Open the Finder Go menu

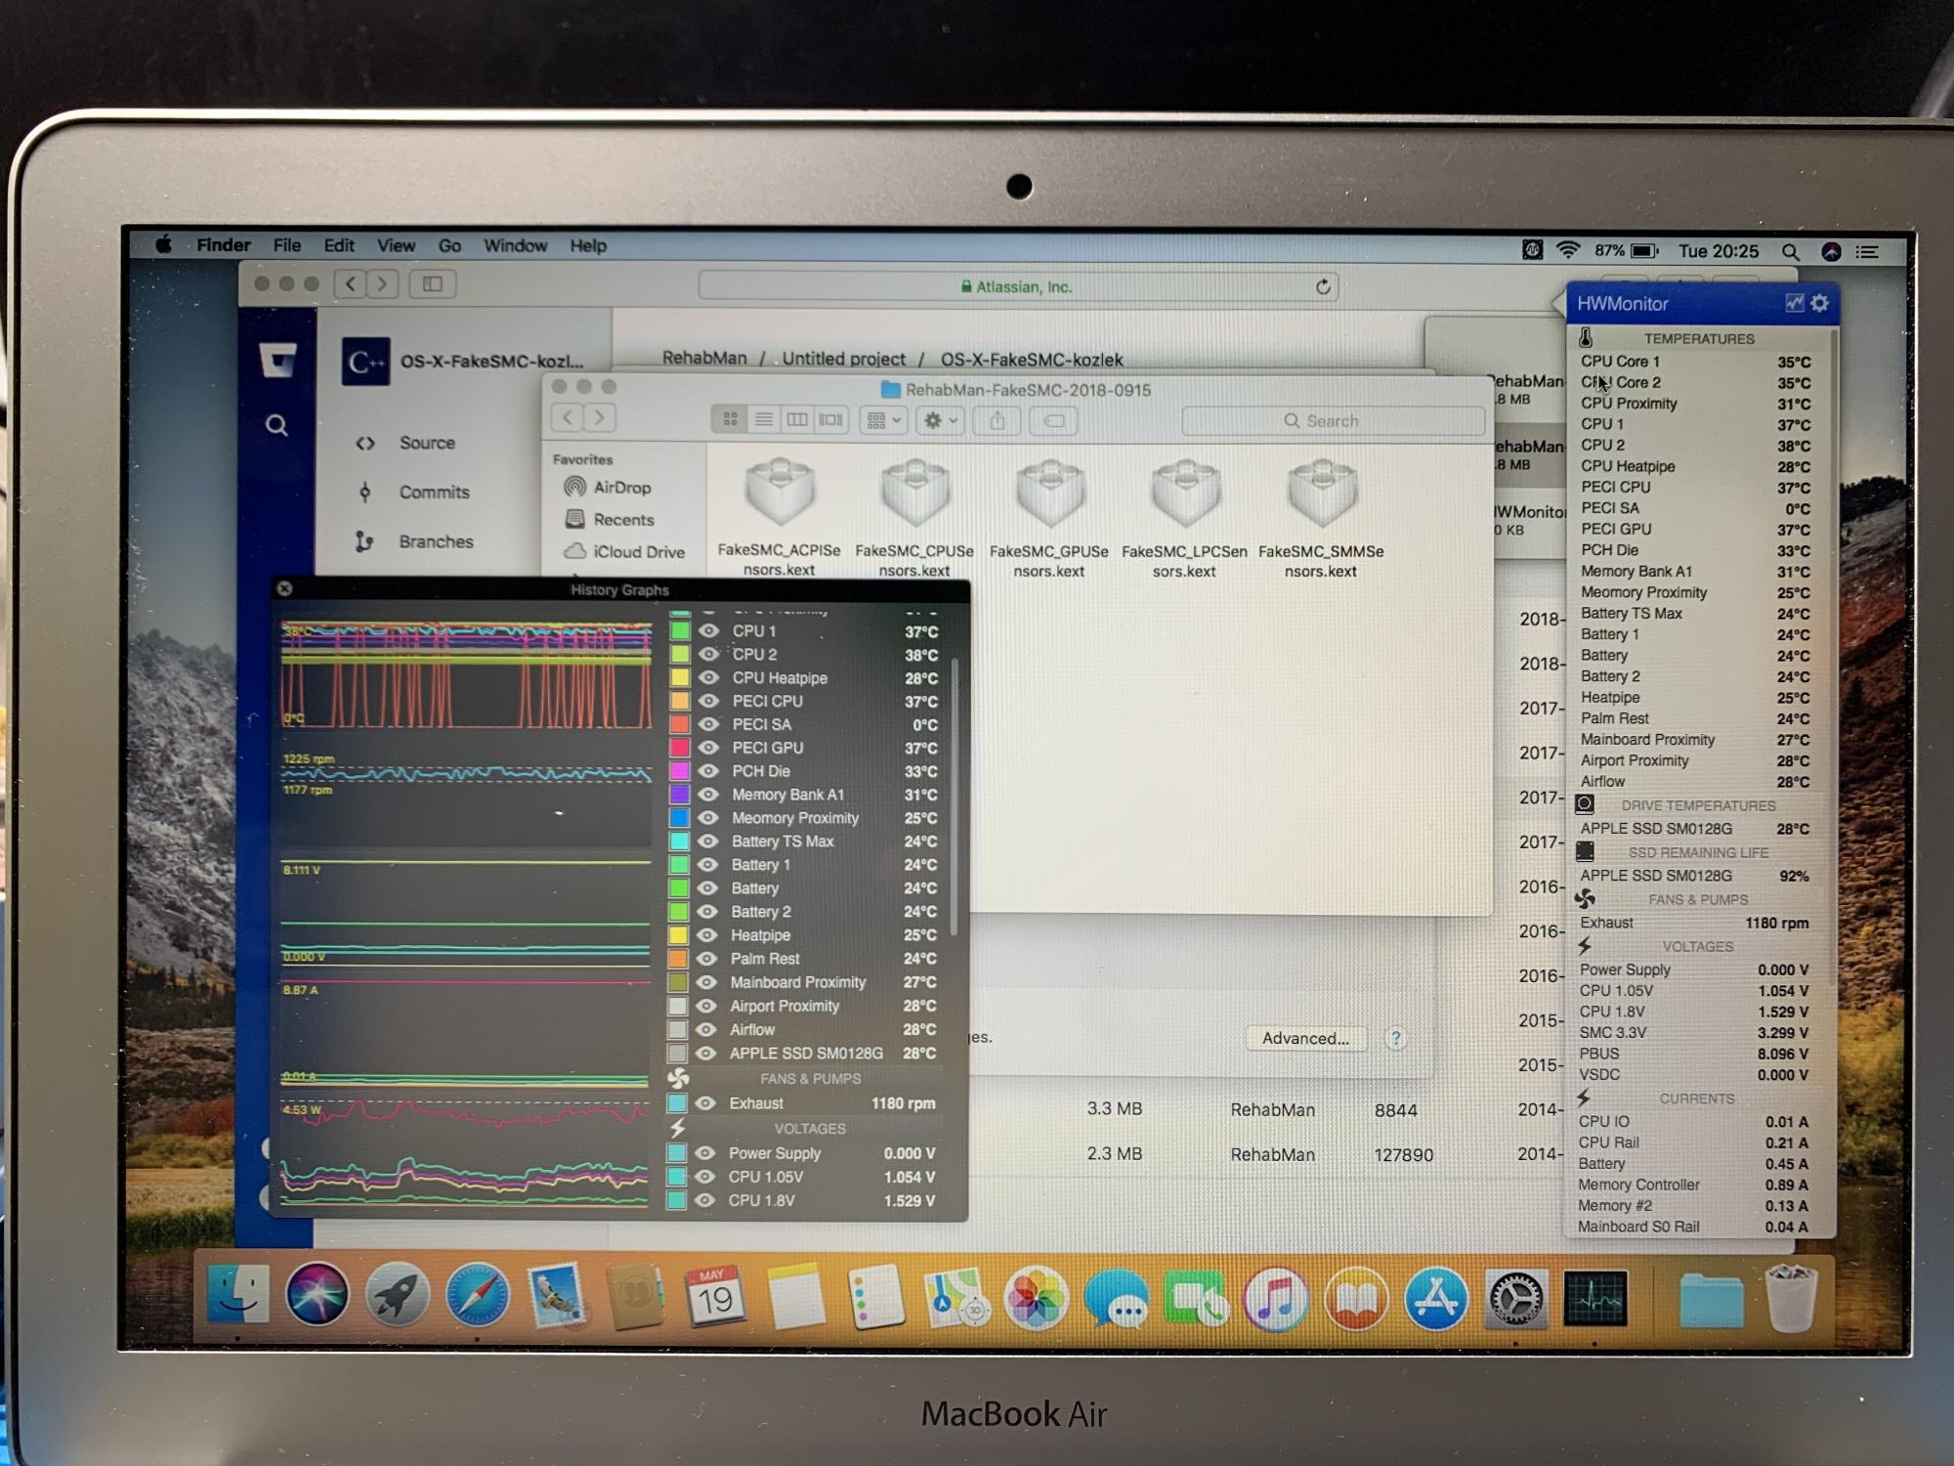point(449,245)
